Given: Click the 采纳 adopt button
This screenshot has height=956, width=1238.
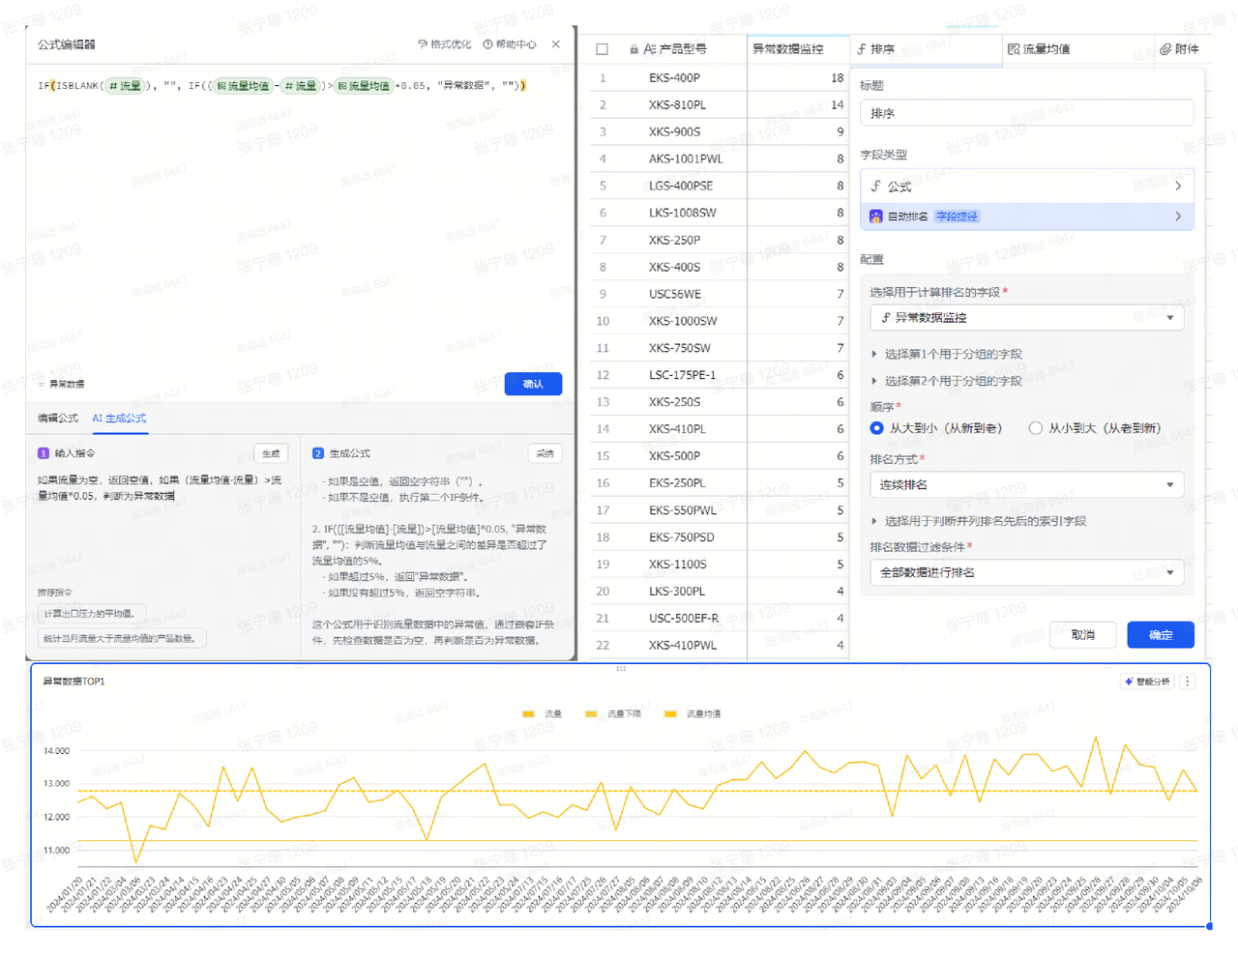Looking at the screenshot, I should coord(545,453).
